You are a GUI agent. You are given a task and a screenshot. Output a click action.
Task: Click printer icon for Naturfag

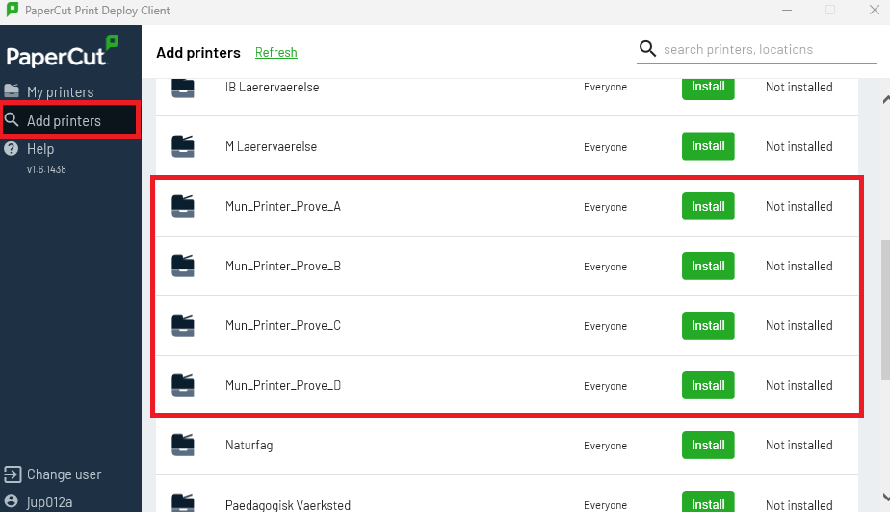183,445
